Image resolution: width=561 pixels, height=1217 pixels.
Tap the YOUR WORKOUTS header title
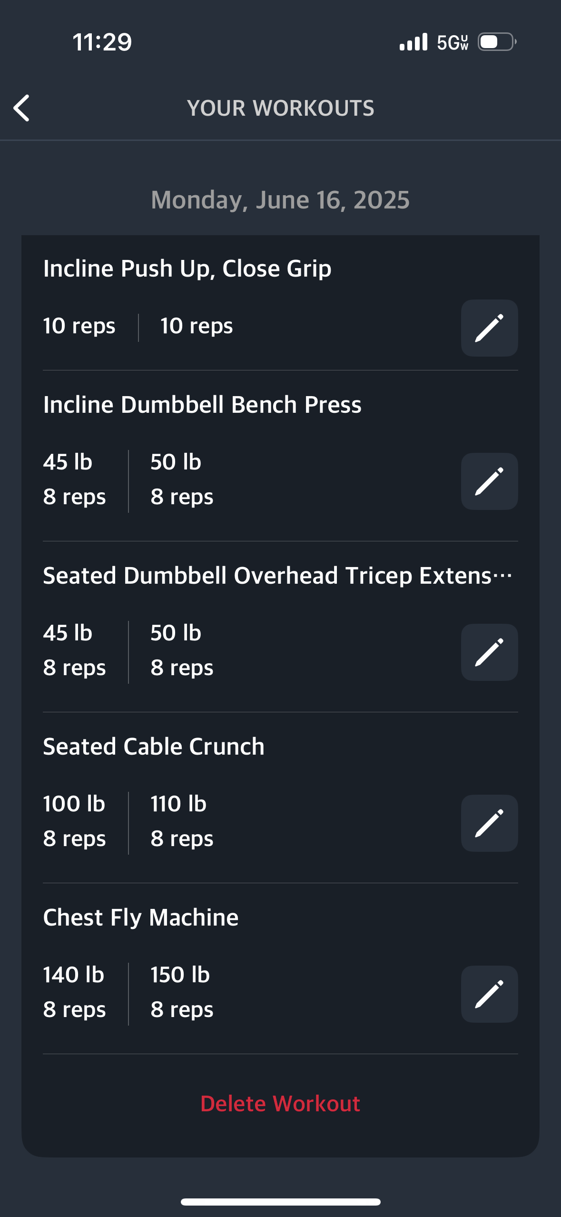click(x=281, y=108)
